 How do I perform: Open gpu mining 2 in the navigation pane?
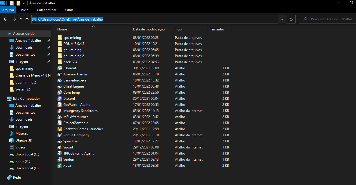click(26, 82)
